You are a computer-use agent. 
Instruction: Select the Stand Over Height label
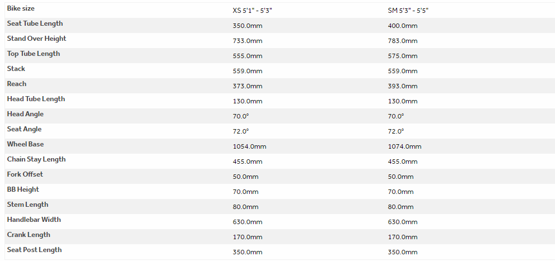(x=36, y=39)
